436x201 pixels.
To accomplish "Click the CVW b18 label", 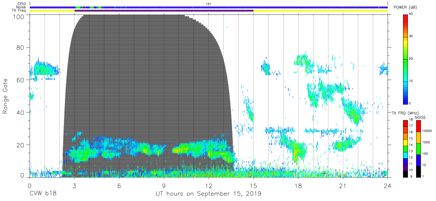I will click(x=43, y=194).
